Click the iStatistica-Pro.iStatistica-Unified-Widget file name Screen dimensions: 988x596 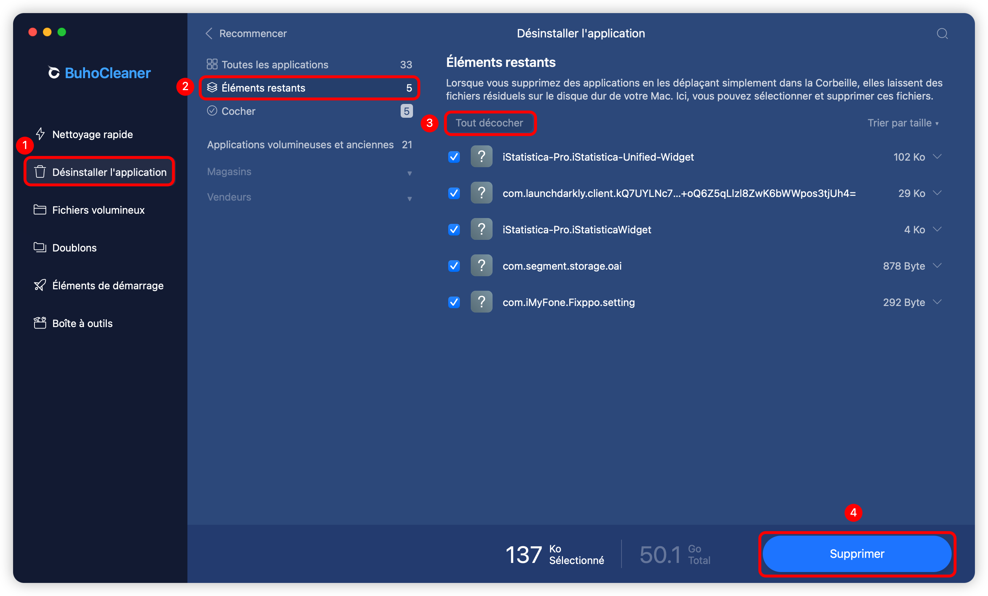[598, 157]
